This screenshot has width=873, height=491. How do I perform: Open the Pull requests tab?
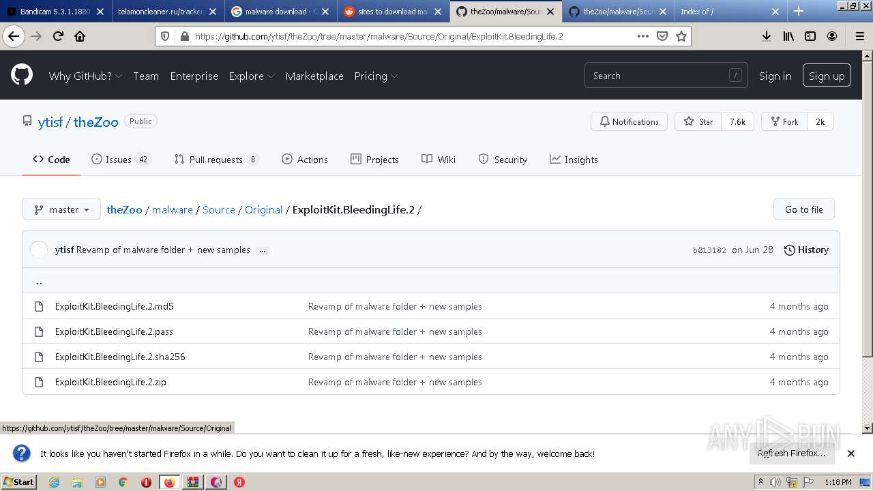coord(216,160)
